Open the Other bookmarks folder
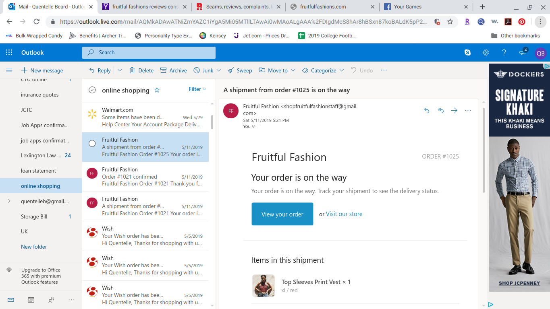 point(515,36)
